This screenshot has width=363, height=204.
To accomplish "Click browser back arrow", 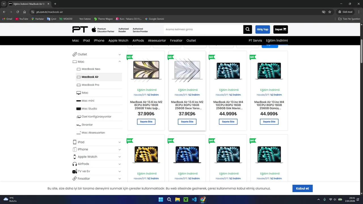I will tap(4, 12).
